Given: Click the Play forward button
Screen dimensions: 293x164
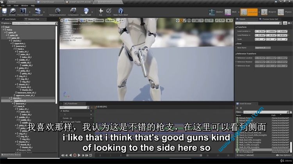Looking at the screenshot, I should pyautogui.click(x=79, y=155).
